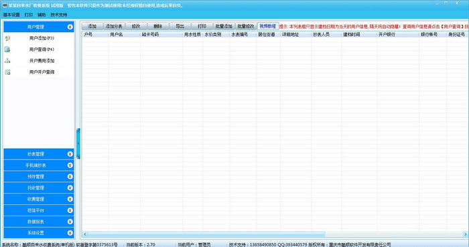
Task: Open the 基本设置 menu
Action: [11, 15]
